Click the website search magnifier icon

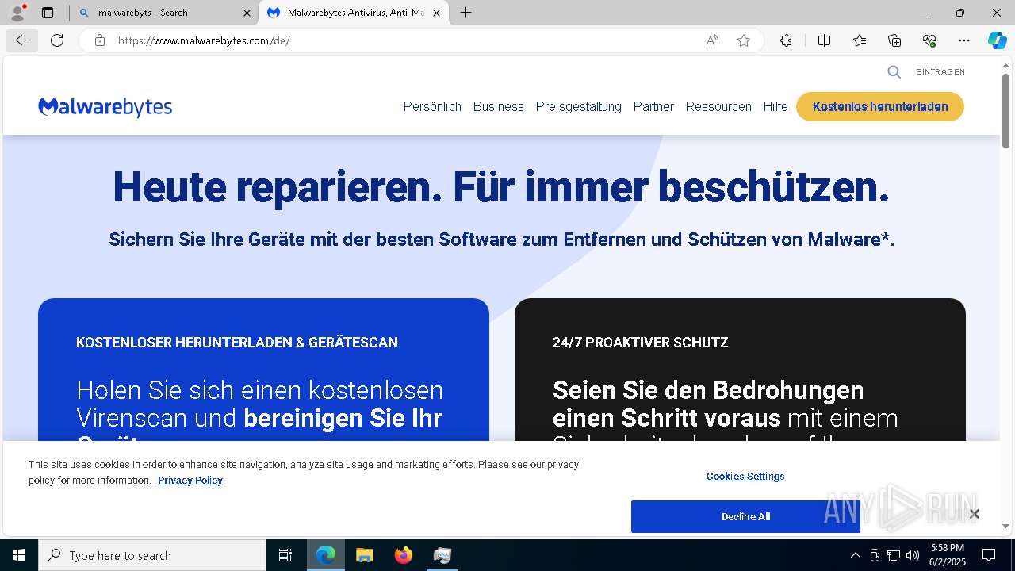[894, 72]
